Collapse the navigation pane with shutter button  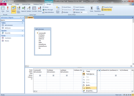(x=23, y=18)
